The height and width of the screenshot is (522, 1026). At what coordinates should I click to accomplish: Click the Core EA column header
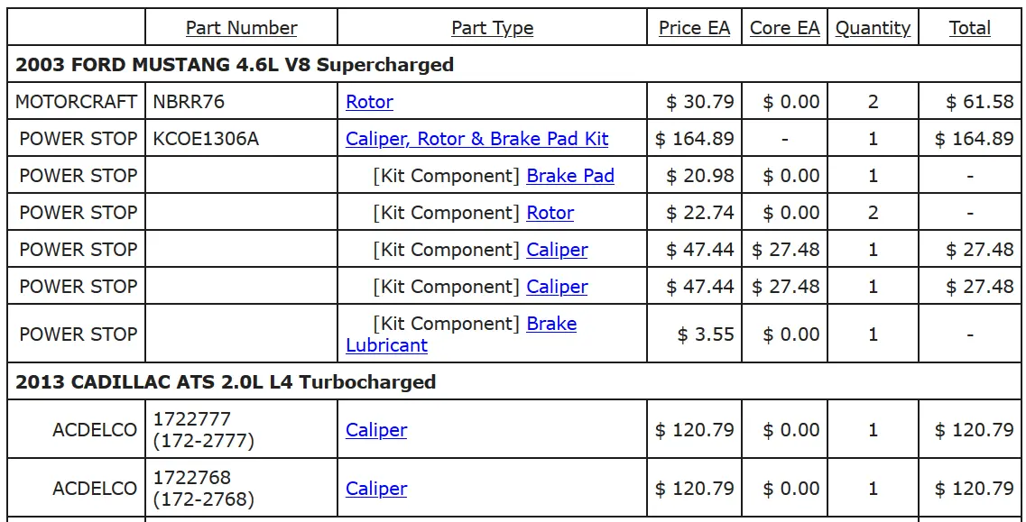pos(784,28)
